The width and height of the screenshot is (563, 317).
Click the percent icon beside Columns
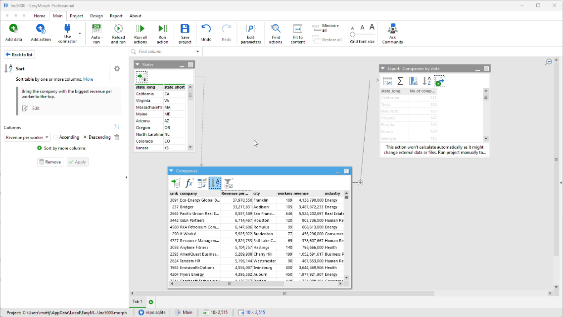click(117, 126)
